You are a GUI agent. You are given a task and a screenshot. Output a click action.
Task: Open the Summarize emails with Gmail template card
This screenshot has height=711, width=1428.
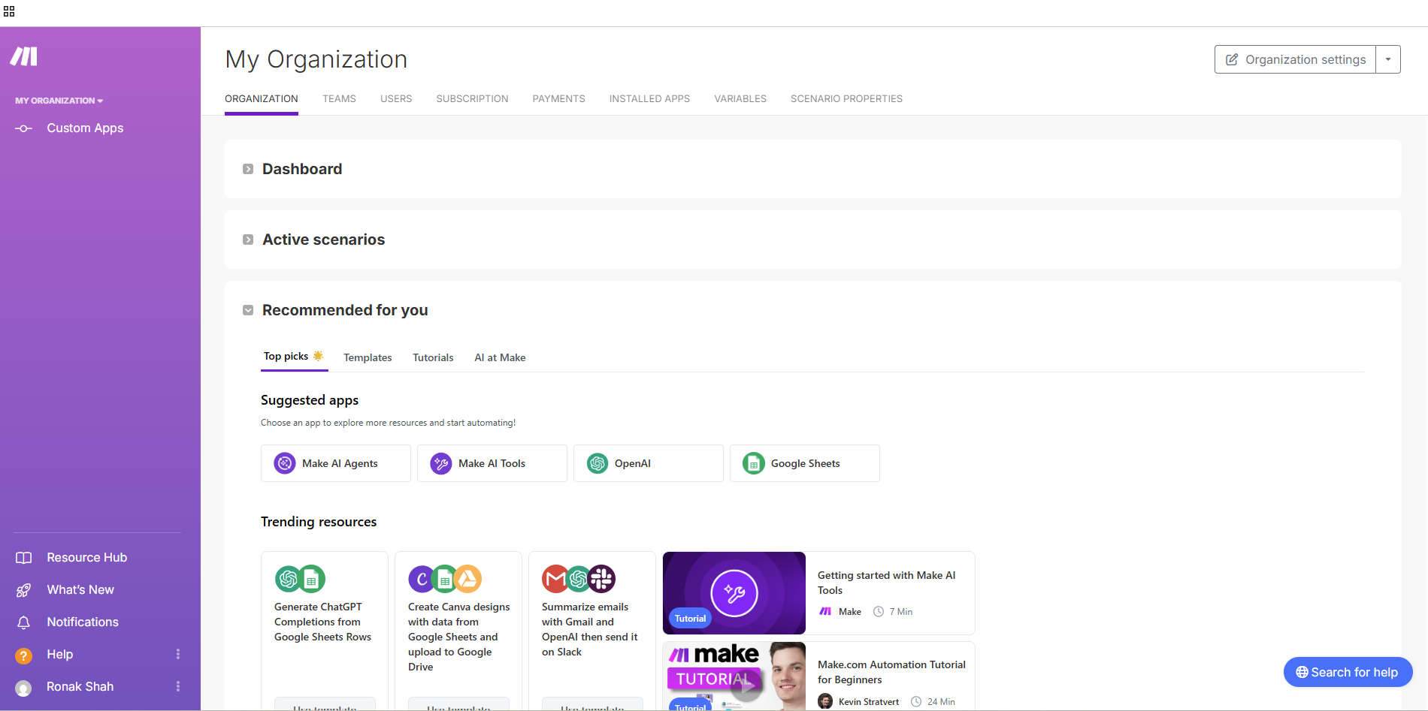pos(592,631)
